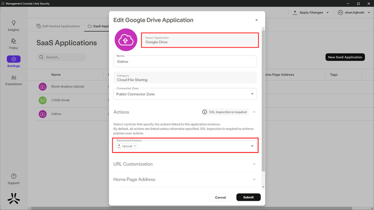Click the Axis Security logo in sidebar
This screenshot has width=374, height=210.
click(14, 198)
